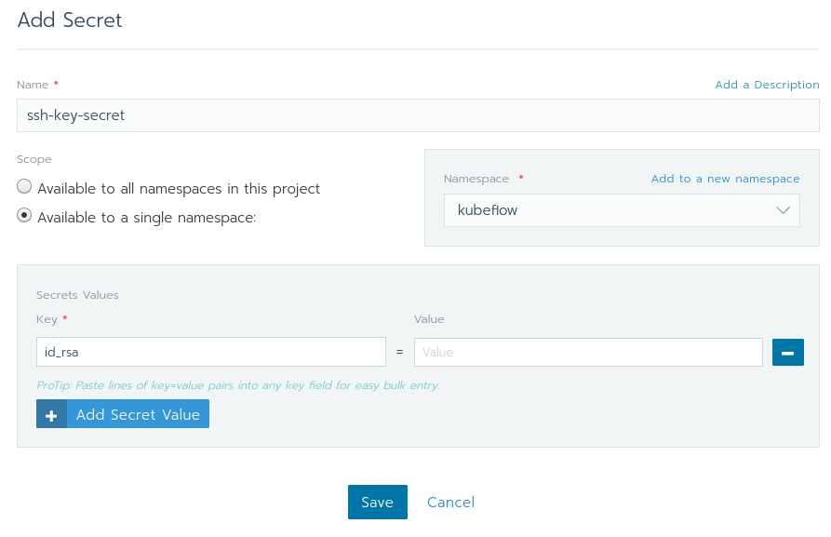831x537 pixels.
Task: Select the 'Available to a single namespace' radio
Action: tap(24, 216)
